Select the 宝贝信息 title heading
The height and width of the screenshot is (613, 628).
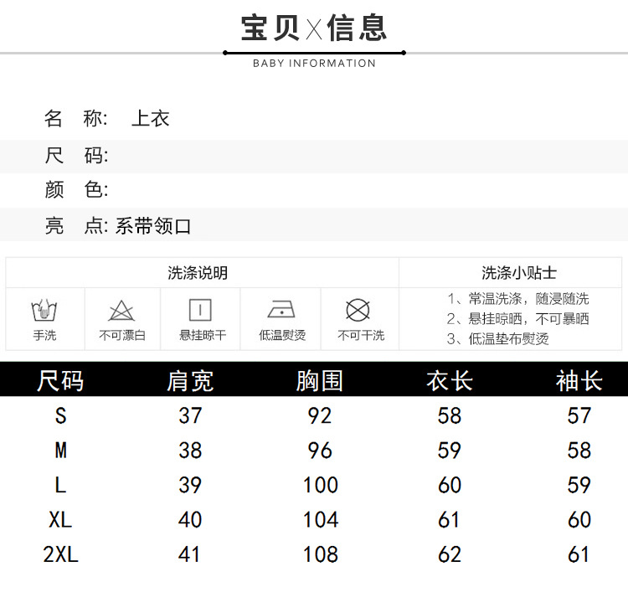tap(314, 28)
